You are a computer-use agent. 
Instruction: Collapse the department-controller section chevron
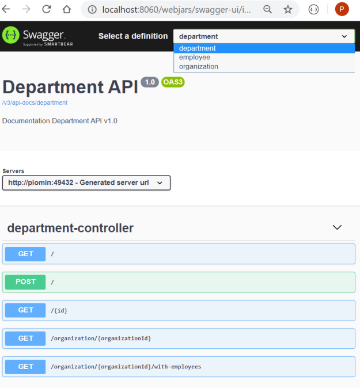[337, 227]
